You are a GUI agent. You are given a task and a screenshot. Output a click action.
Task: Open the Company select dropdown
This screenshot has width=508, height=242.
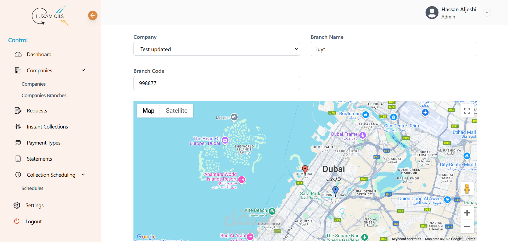click(x=217, y=49)
